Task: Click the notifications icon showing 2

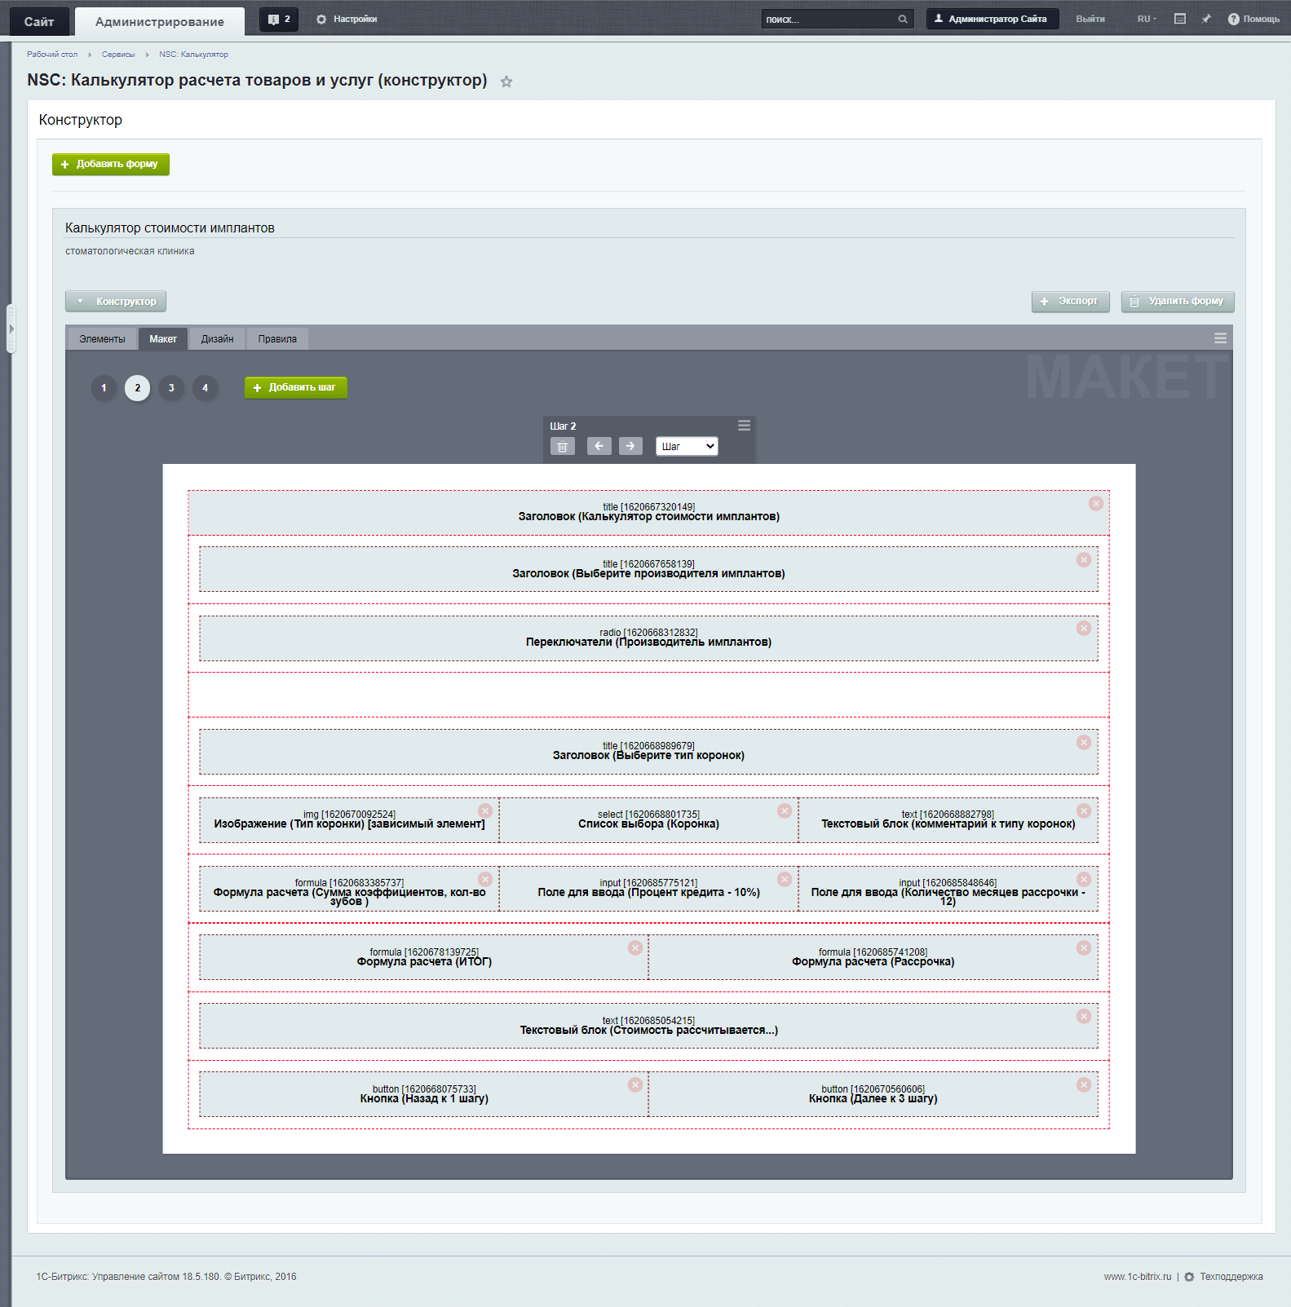Action: pos(279,20)
